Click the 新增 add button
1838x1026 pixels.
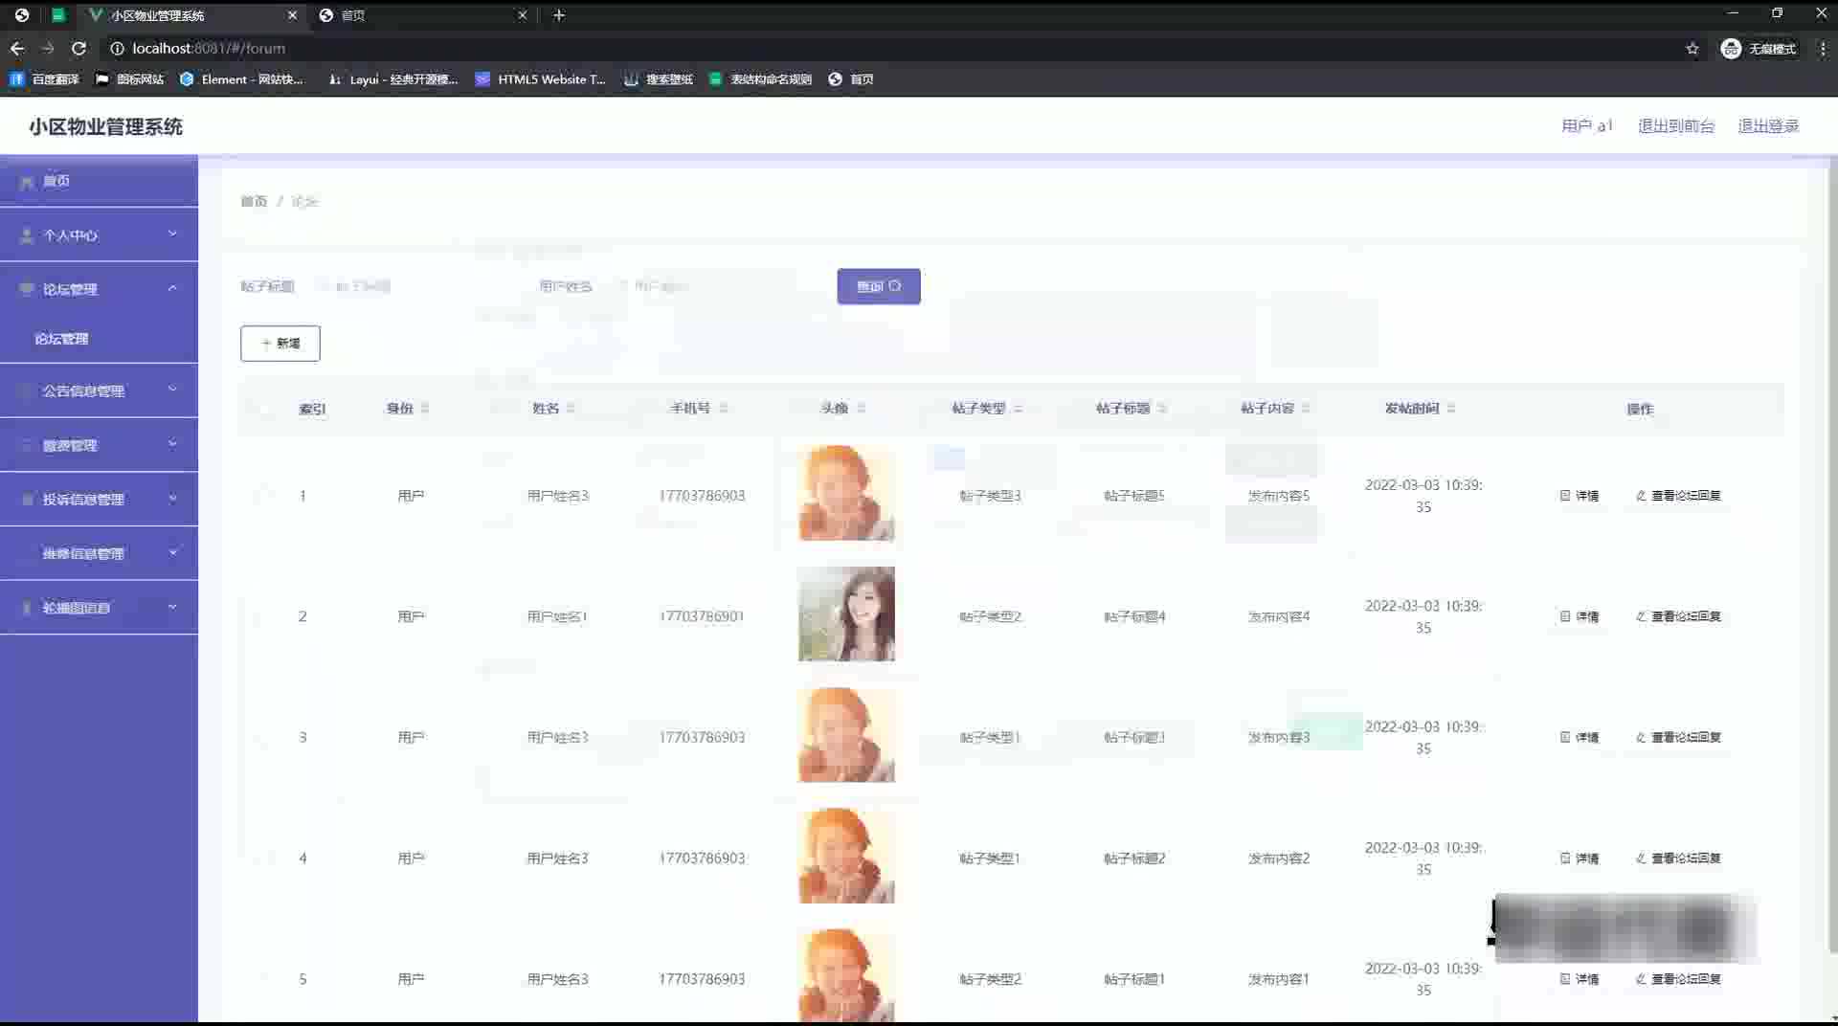click(280, 344)
